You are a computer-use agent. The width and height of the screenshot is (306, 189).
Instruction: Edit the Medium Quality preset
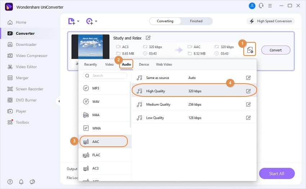[x=248, y=104]
